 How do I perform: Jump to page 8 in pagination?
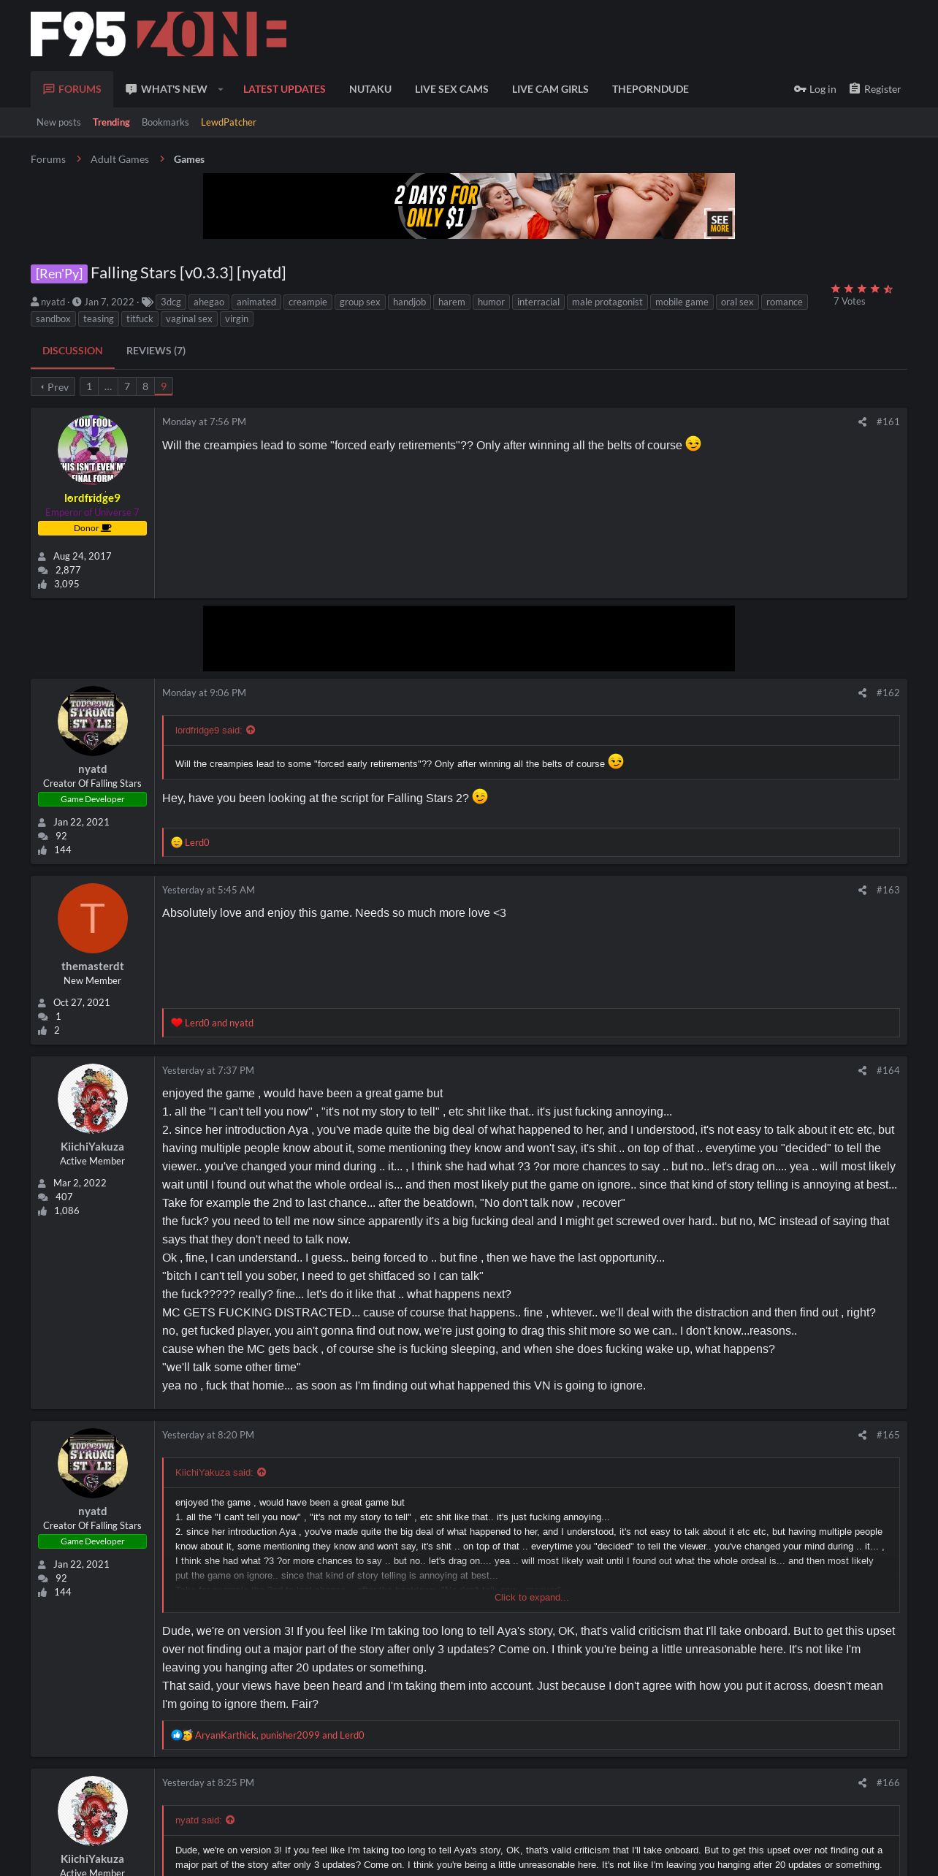click(145, 386)
